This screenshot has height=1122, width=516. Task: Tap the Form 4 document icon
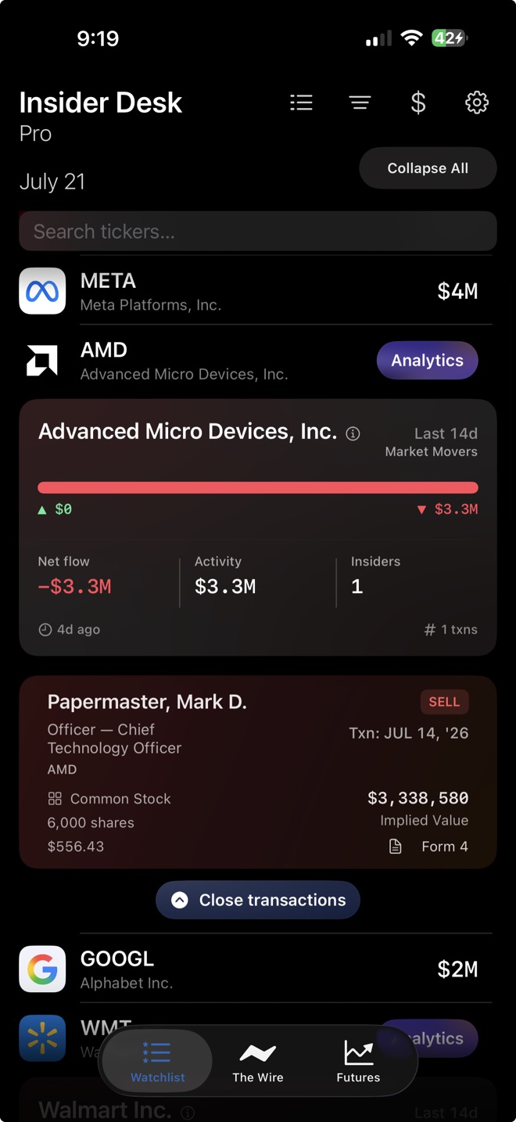pos(396,847)
